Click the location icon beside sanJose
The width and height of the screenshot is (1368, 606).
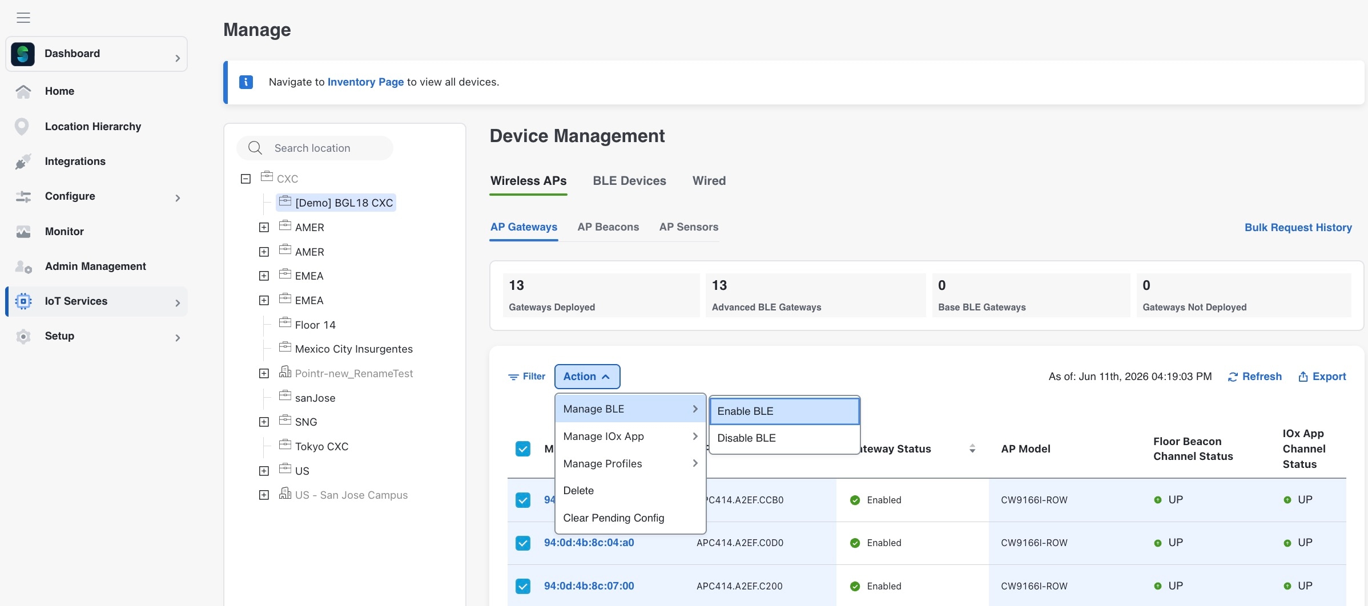pyautogui.click(x=285, y=396)
